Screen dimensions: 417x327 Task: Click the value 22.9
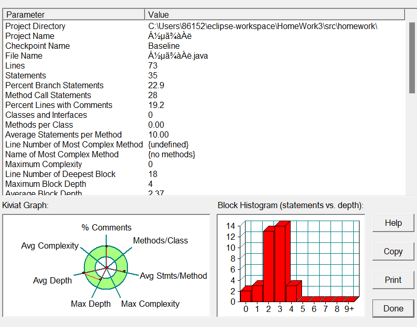click(156, 85)
